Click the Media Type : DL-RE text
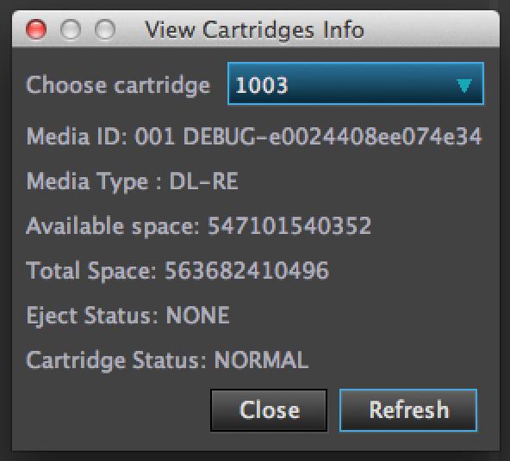The image size is (510, 461). click(x=132, y=181)
